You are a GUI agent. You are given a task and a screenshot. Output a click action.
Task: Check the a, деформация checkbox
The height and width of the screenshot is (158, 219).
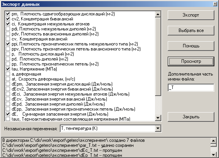8,74
